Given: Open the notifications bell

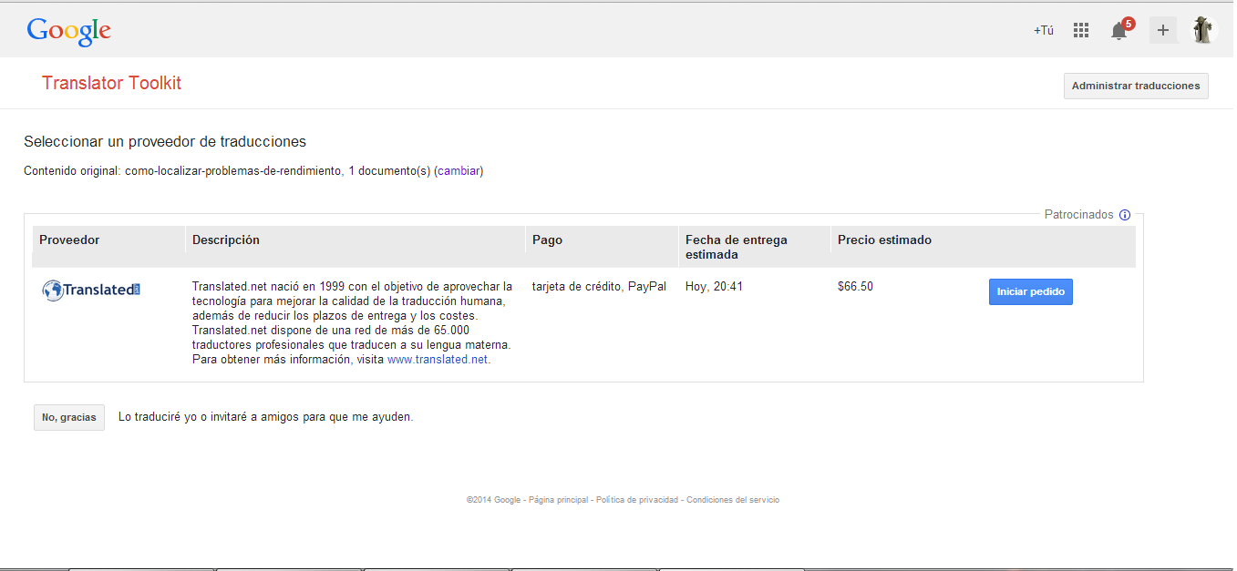Looking at the screenshot, I should pyautogui.click(x=1119, y=31).
